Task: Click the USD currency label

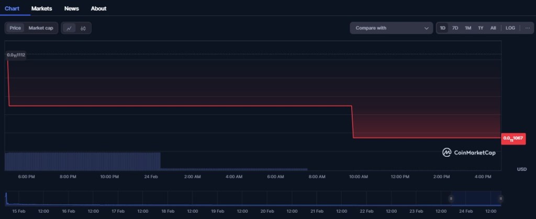Action: point(522,169)
